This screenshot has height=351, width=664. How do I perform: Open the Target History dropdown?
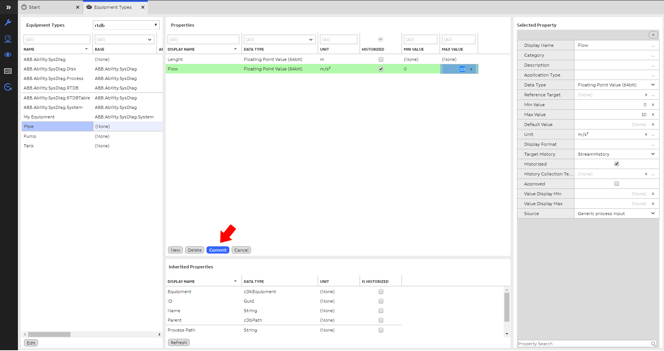click(x=653, y=154)
